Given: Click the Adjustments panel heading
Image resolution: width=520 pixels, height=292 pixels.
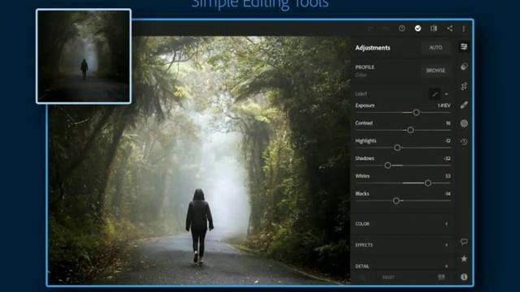Looking at the screenshot, I should point(372,48).
